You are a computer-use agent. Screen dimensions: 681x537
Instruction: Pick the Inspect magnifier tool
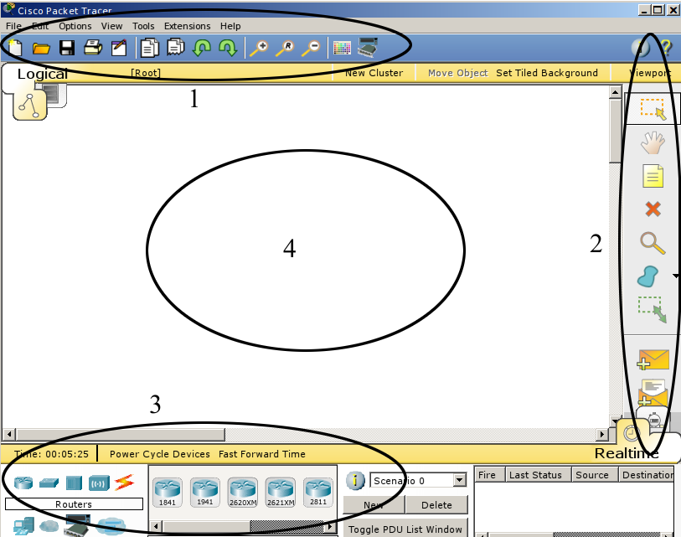(653, 243)
